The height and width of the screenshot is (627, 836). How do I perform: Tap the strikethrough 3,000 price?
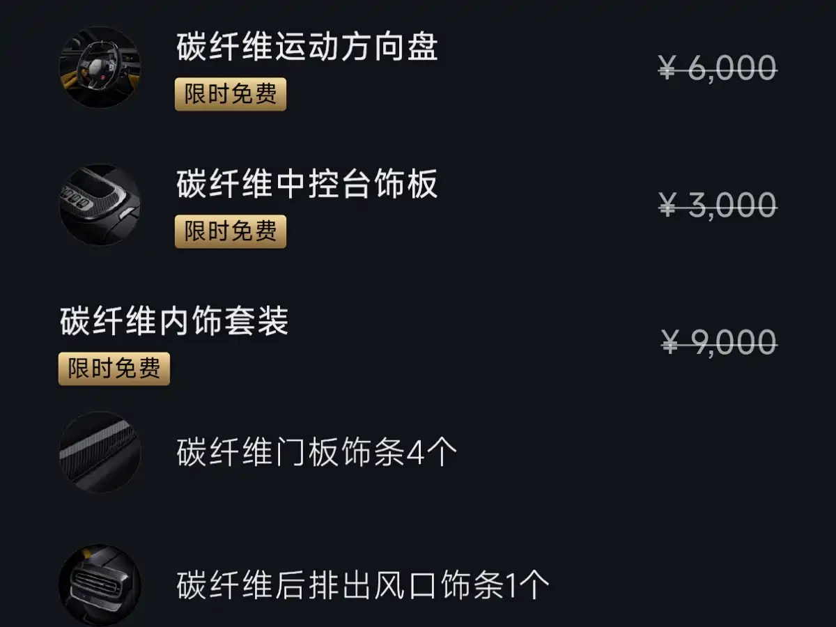point(731,206)
